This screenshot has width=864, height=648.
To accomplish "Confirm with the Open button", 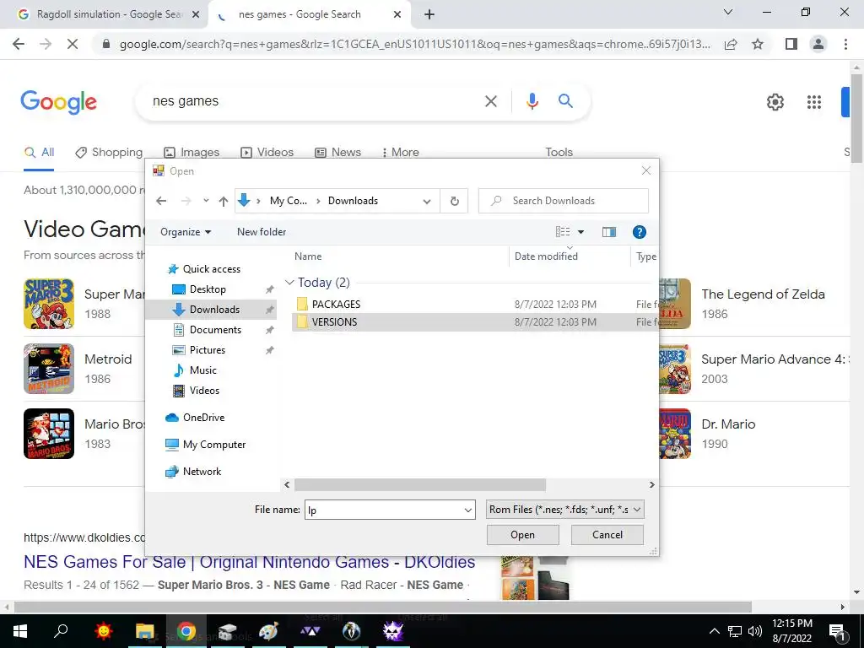I will click(x=522, y=534).
